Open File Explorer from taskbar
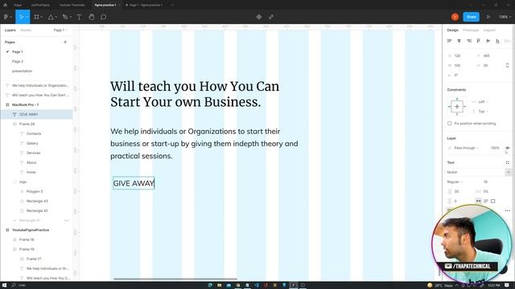Image resolution: width=515 pixels, height=289 pixels. 219,286
